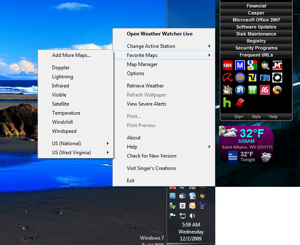This screenshot has height=245, width=300.
Task: Click Add More Maps... entry
Action: [71, 55]
